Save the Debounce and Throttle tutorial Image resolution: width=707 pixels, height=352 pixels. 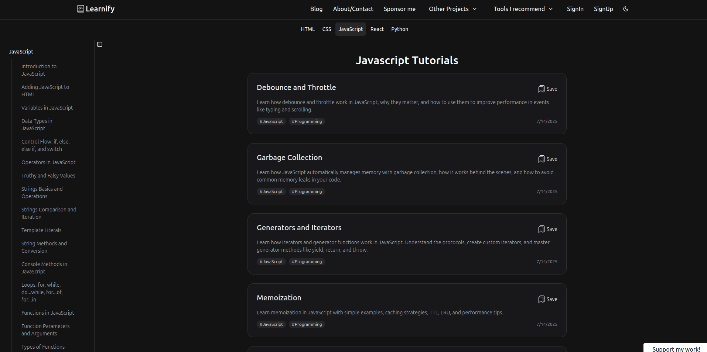547,89
